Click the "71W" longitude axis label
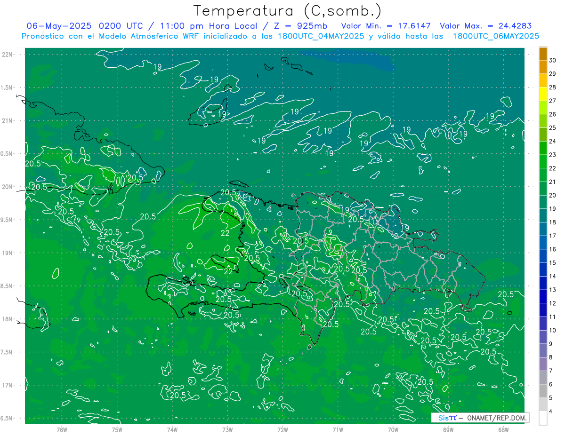This screenshot has height=436, width=565. pos(338,429)
